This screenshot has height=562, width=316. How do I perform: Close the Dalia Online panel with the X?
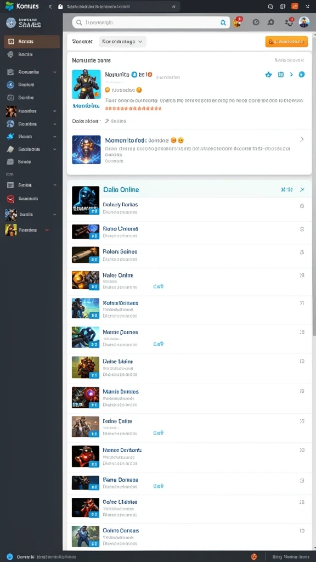click(302, 189)
